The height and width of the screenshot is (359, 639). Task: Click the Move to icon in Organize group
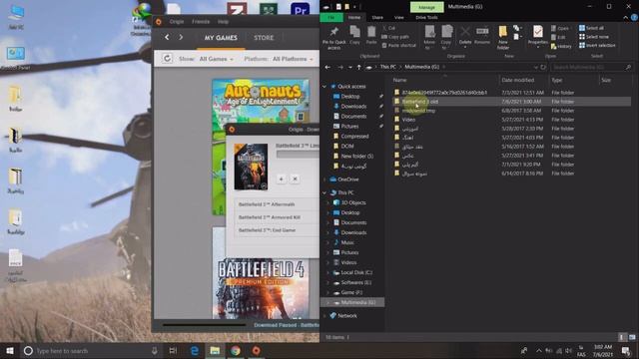coord(429,38)
